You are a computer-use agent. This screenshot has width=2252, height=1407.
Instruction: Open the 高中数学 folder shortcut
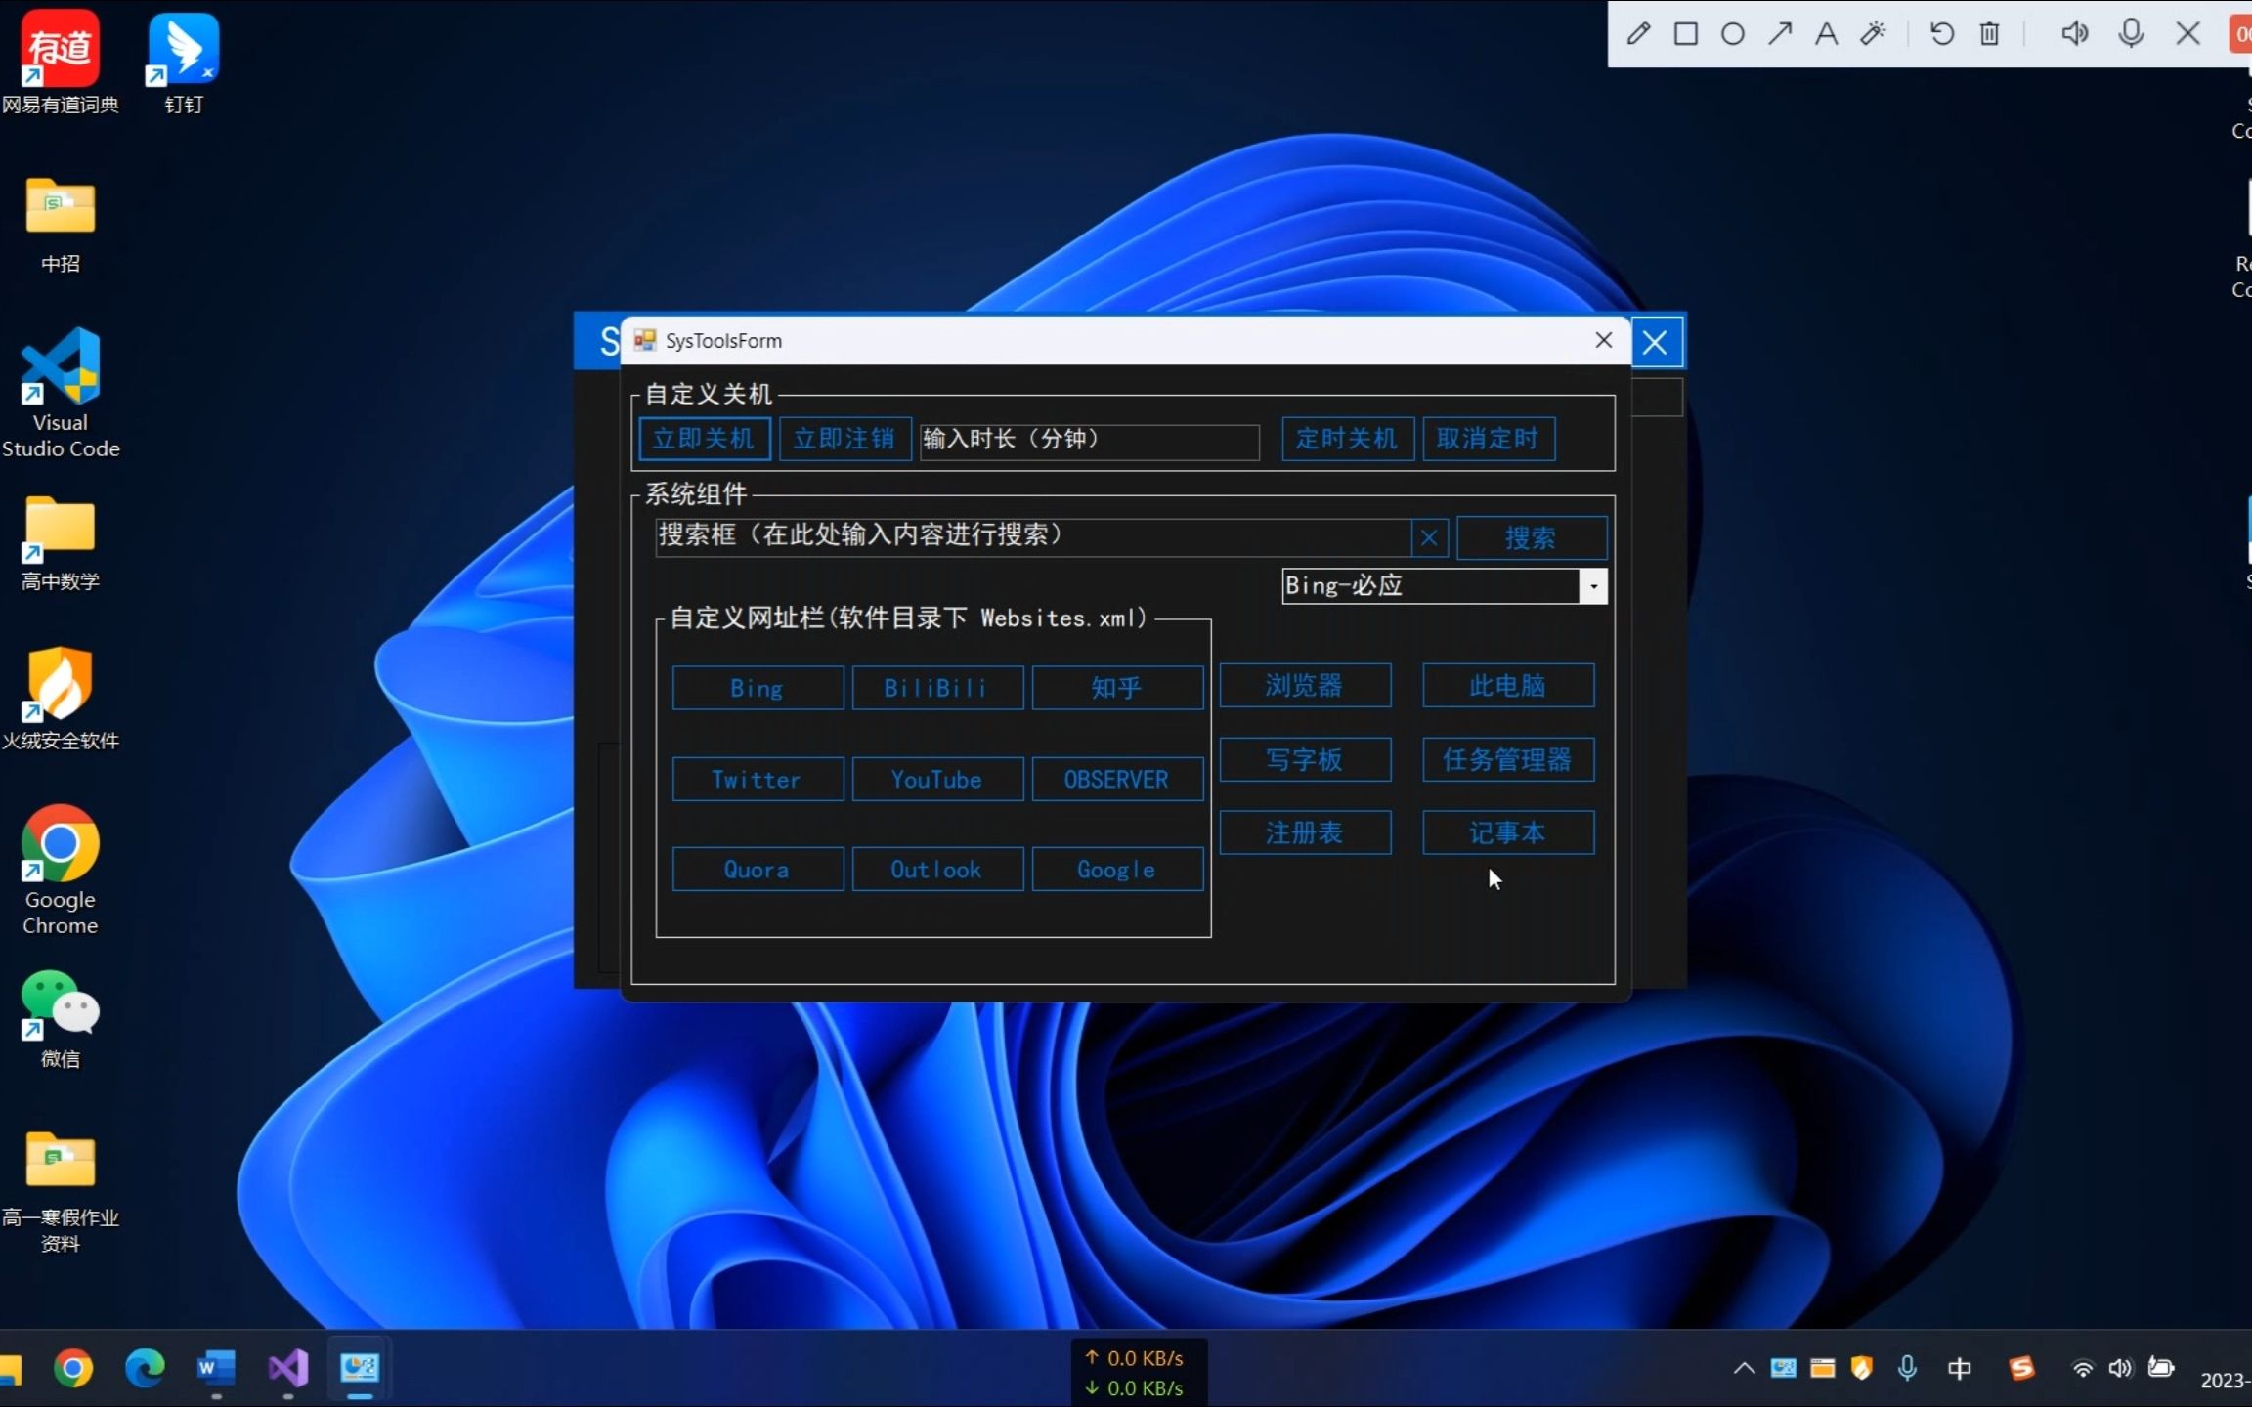pos(60,543)
